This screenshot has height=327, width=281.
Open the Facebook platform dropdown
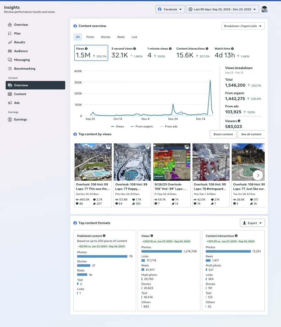pos(170,9)
